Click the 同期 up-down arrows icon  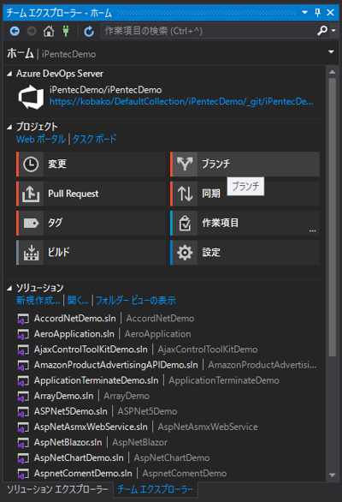point(185,194)
